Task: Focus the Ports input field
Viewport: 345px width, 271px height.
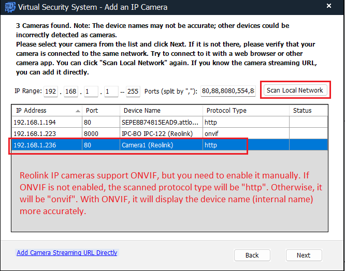Action: pos(227,92)
